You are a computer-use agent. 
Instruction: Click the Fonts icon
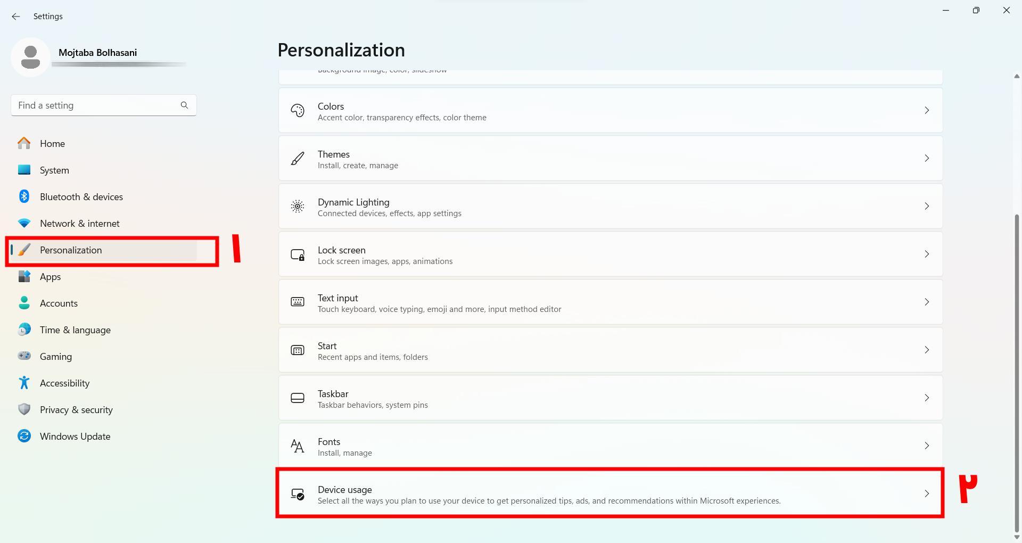(298, 446)
